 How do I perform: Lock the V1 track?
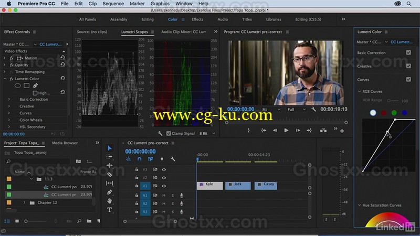pos(136,186)
